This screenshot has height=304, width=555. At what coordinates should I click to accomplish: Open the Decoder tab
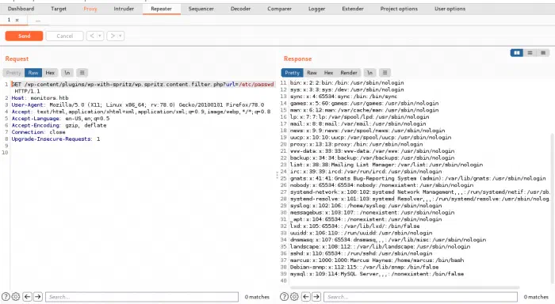240,9
